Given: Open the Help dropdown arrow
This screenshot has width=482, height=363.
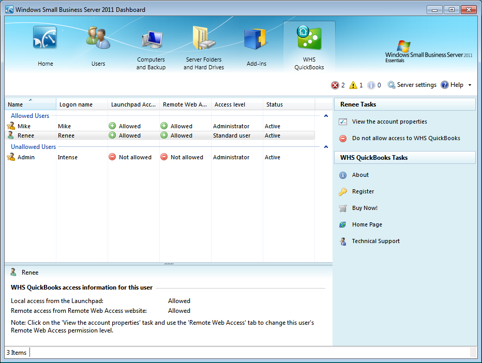Looking at the screenshot, I should [470, 85].
